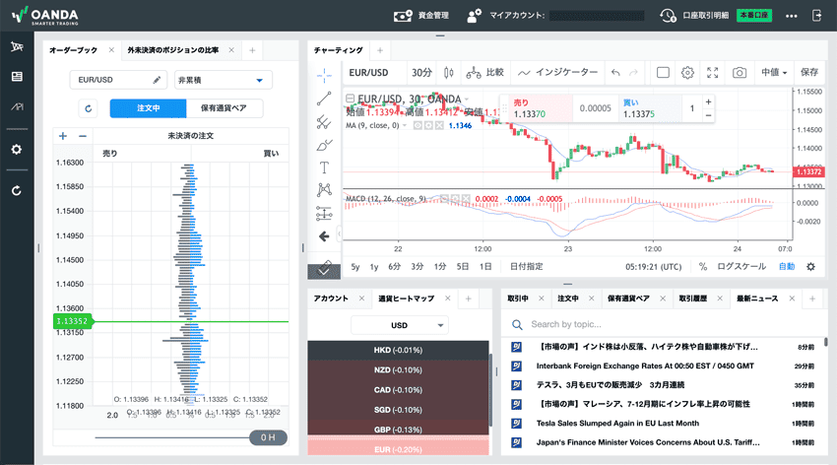Take chart snapshot with camera icon
Image resolution: width=837 pixels, height=465 pixels.
point(740,73)
